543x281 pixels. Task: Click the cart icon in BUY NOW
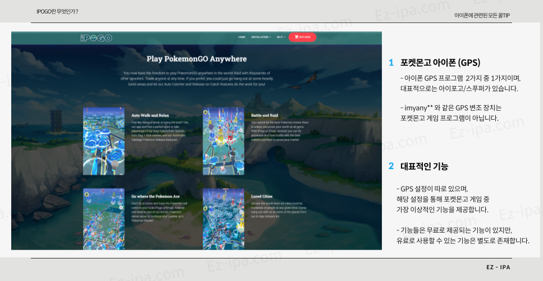(x=296, y=37)
